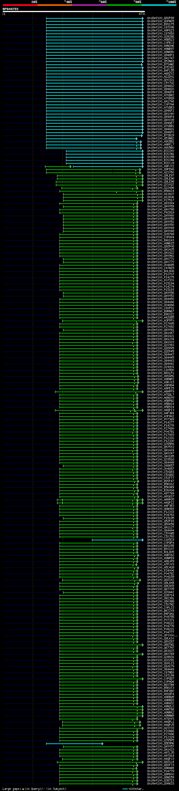This screenshot has width=179, height=791.
Task: Click hit label UniRef100_Q39768
Action: coord(161,234)
